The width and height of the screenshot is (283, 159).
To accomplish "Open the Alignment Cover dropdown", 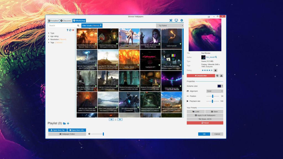I will point(215,91).
